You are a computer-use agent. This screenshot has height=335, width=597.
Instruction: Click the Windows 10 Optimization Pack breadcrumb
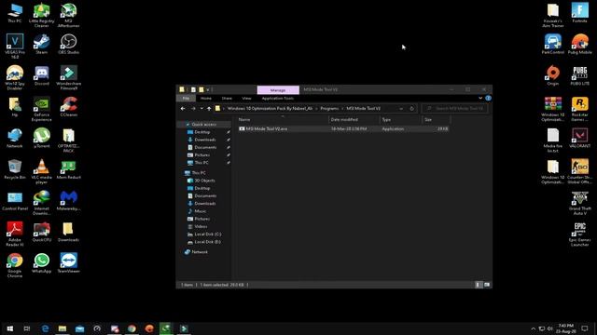[x=270, y=109]
